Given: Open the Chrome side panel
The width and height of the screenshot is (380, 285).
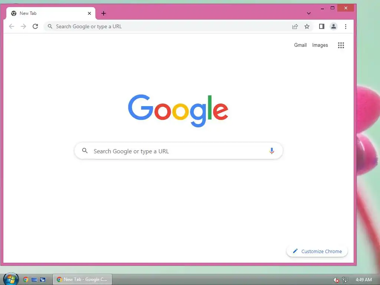Looking at the screenshot, I should click(322, 26).
